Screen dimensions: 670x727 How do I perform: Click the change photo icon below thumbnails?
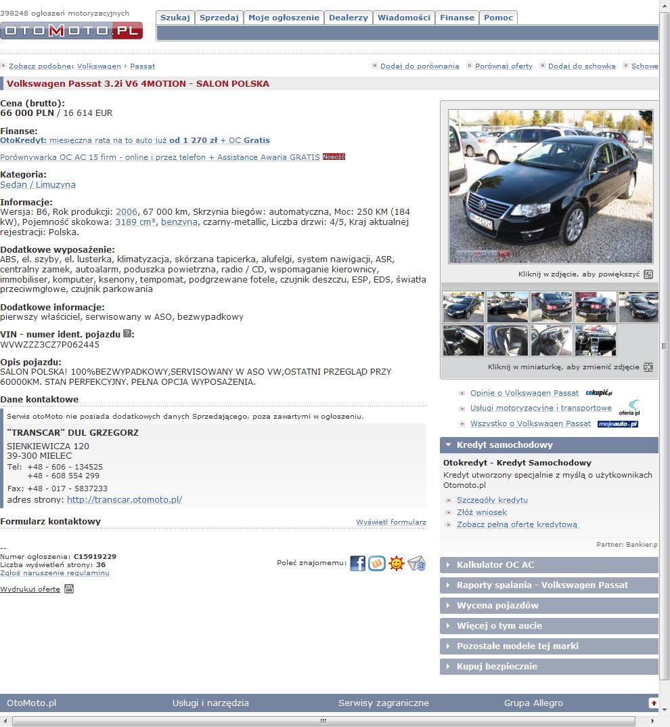(x=648, y=367)
